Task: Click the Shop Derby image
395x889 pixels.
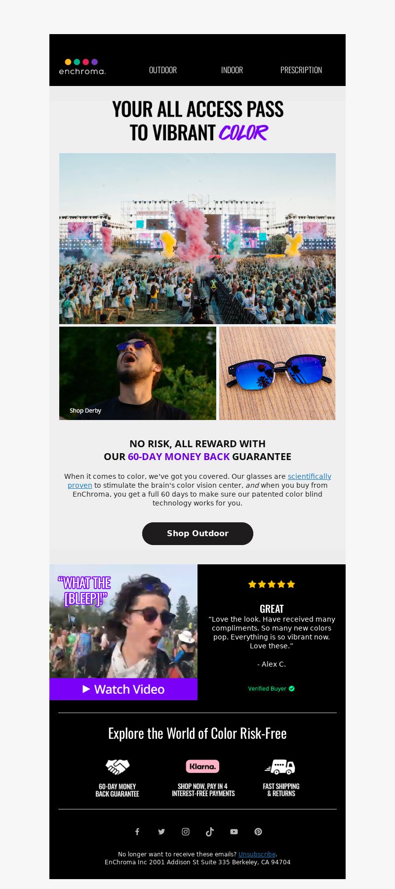Action: pos(138,373)
